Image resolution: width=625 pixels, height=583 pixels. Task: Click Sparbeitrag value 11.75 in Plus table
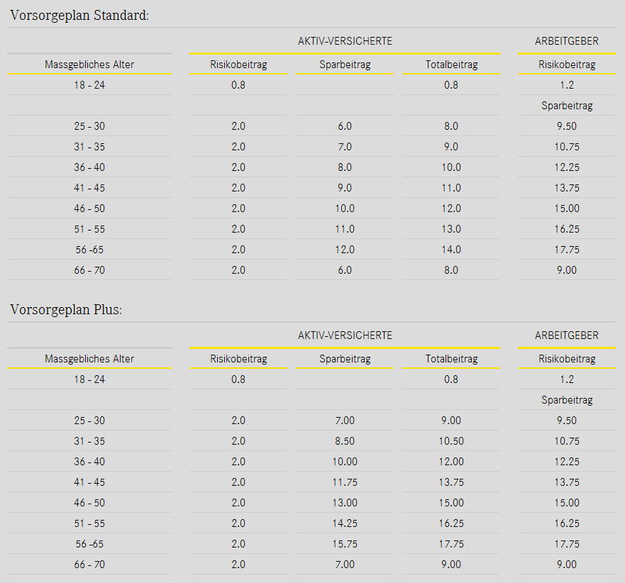(345, 482)
